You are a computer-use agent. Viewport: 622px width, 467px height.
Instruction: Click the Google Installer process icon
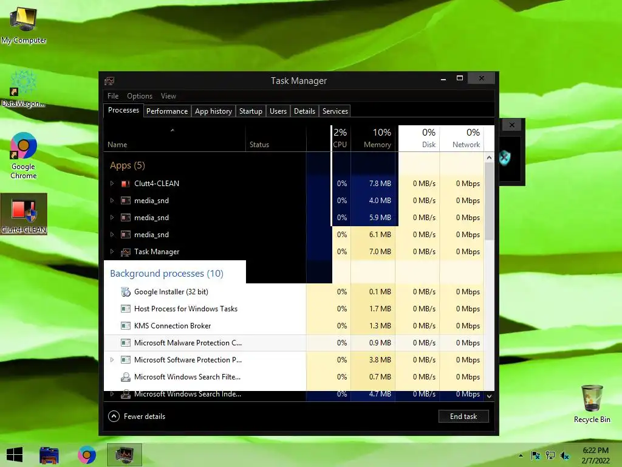pyautogui.click(x=125, y=292)
